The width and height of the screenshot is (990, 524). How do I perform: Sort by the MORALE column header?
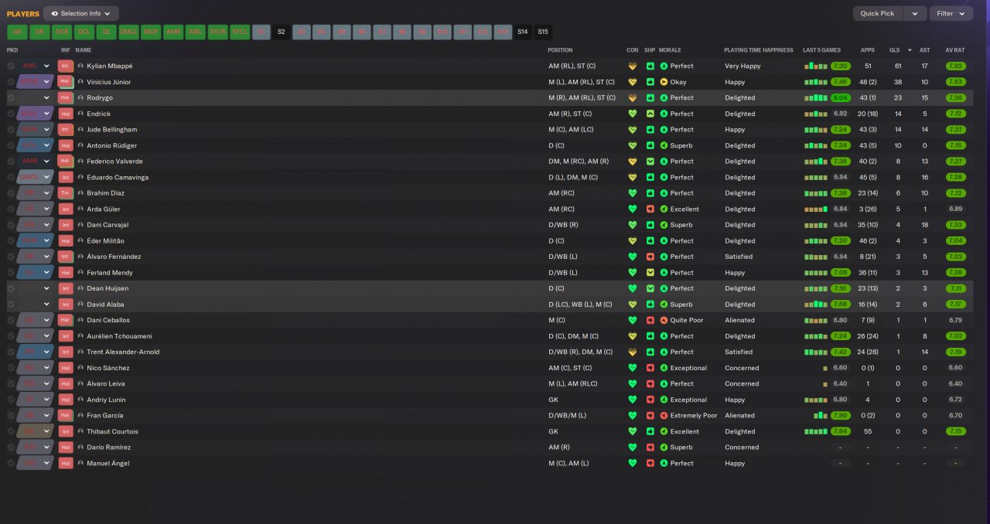(670, 50)
